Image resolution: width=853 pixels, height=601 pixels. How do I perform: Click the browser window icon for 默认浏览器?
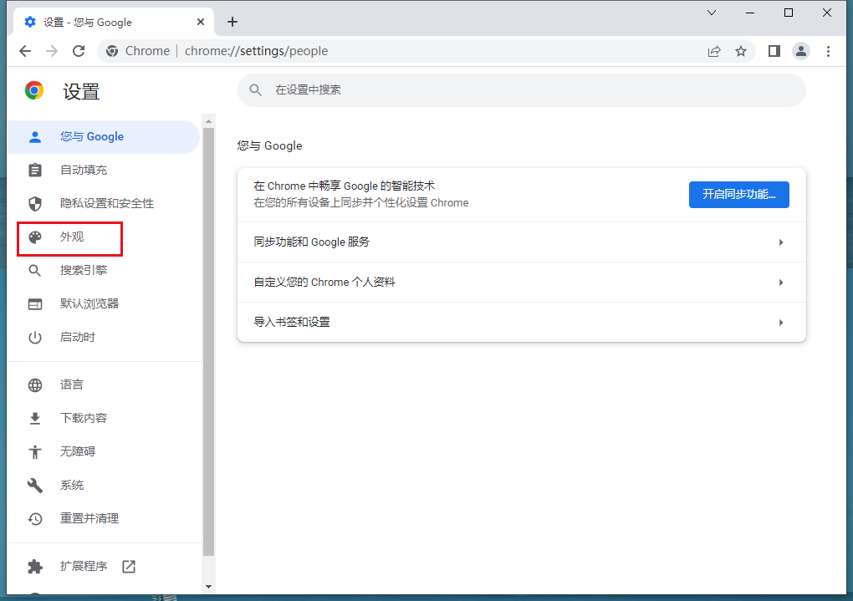pos(35,304)
